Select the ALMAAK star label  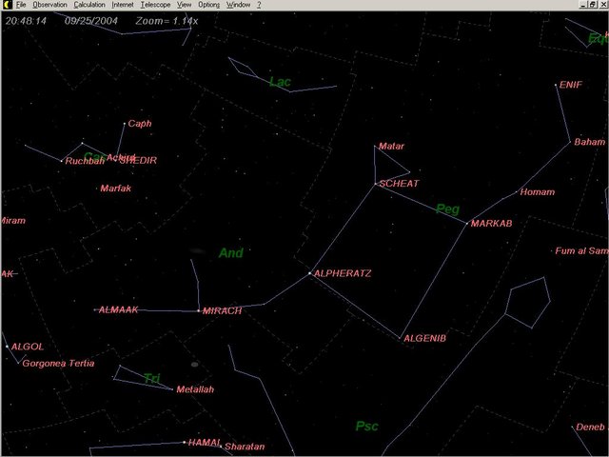click(119, 309)
